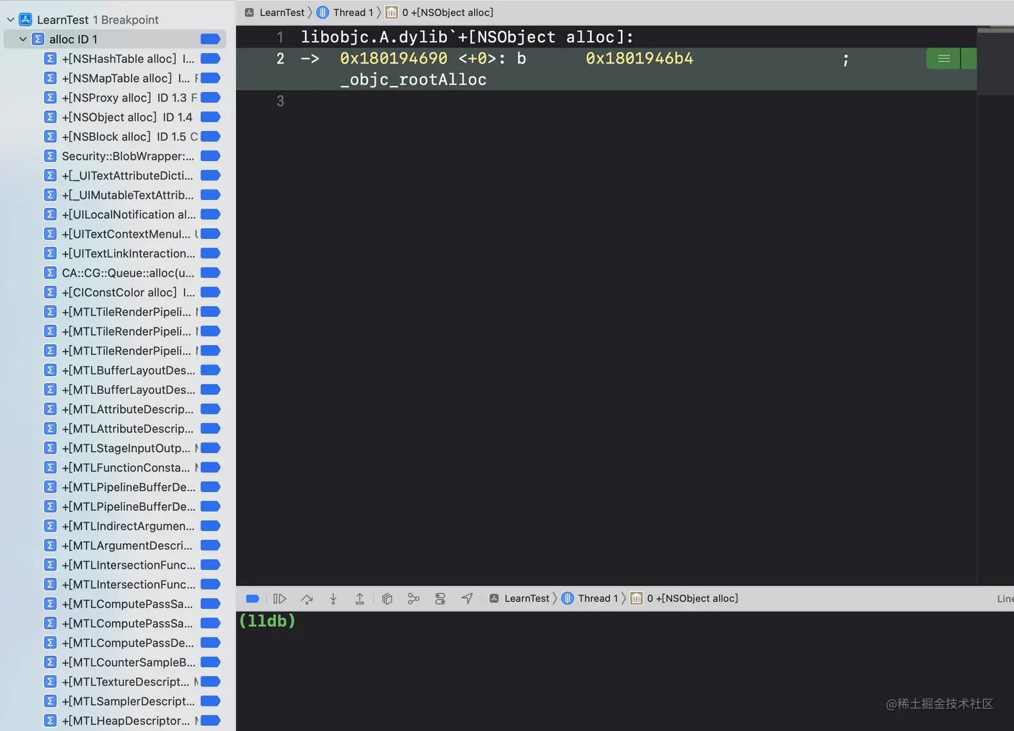Click the Step Into debug icon
The width and height of the screenshot is (1014, 731).
click(333, 599)
